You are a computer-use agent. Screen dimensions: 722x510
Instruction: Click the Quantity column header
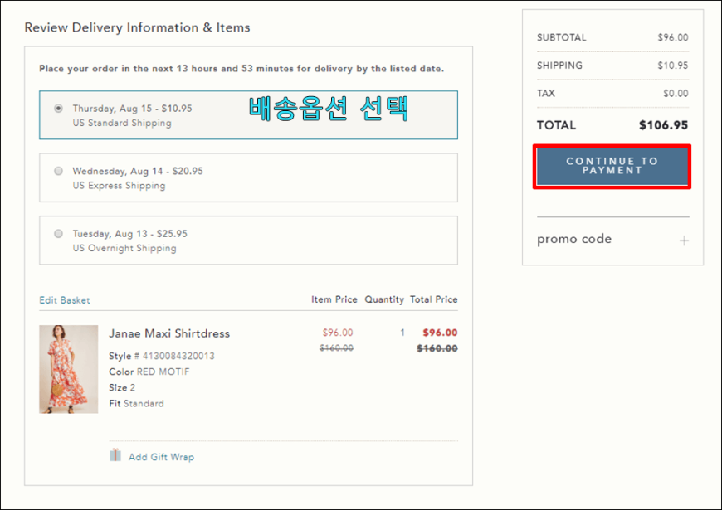pyautogui.click(x=384, y=299)
